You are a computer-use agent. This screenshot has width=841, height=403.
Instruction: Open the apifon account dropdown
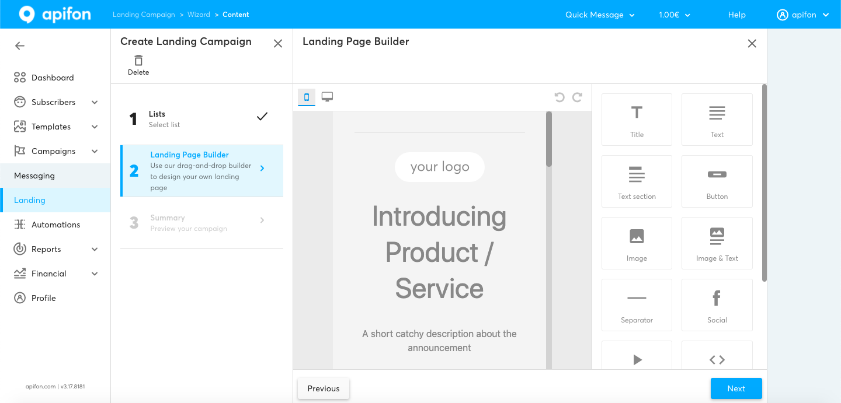point(803,15)
